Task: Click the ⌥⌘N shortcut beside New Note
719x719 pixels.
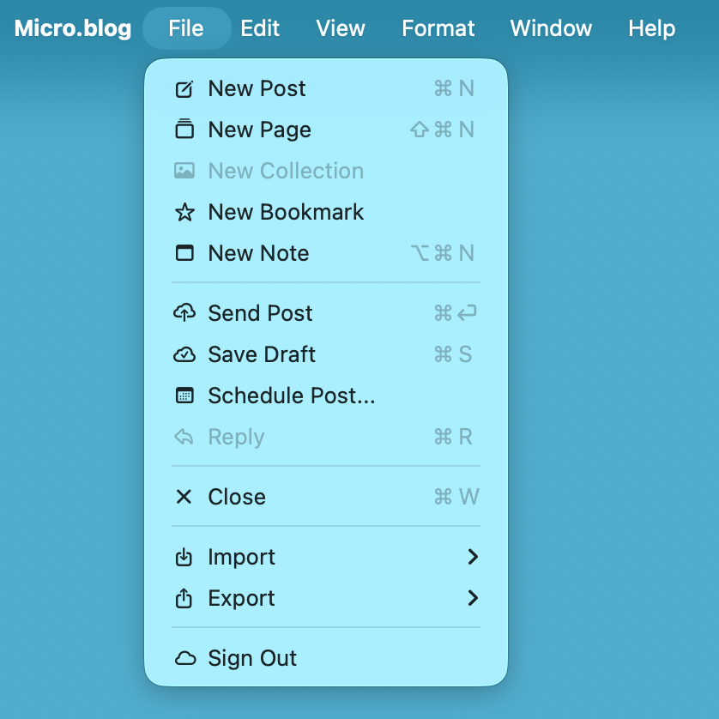Action: point(443,253)
